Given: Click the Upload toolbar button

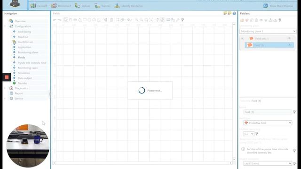Looking at the screenshot, I should 83,6.
